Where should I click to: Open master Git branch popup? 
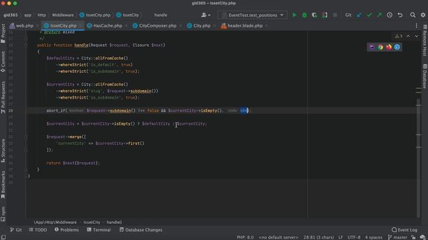click(x=398, y=237)
